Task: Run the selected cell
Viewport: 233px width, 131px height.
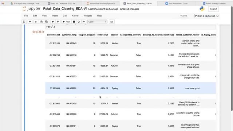Action: (x=66, y=22)
